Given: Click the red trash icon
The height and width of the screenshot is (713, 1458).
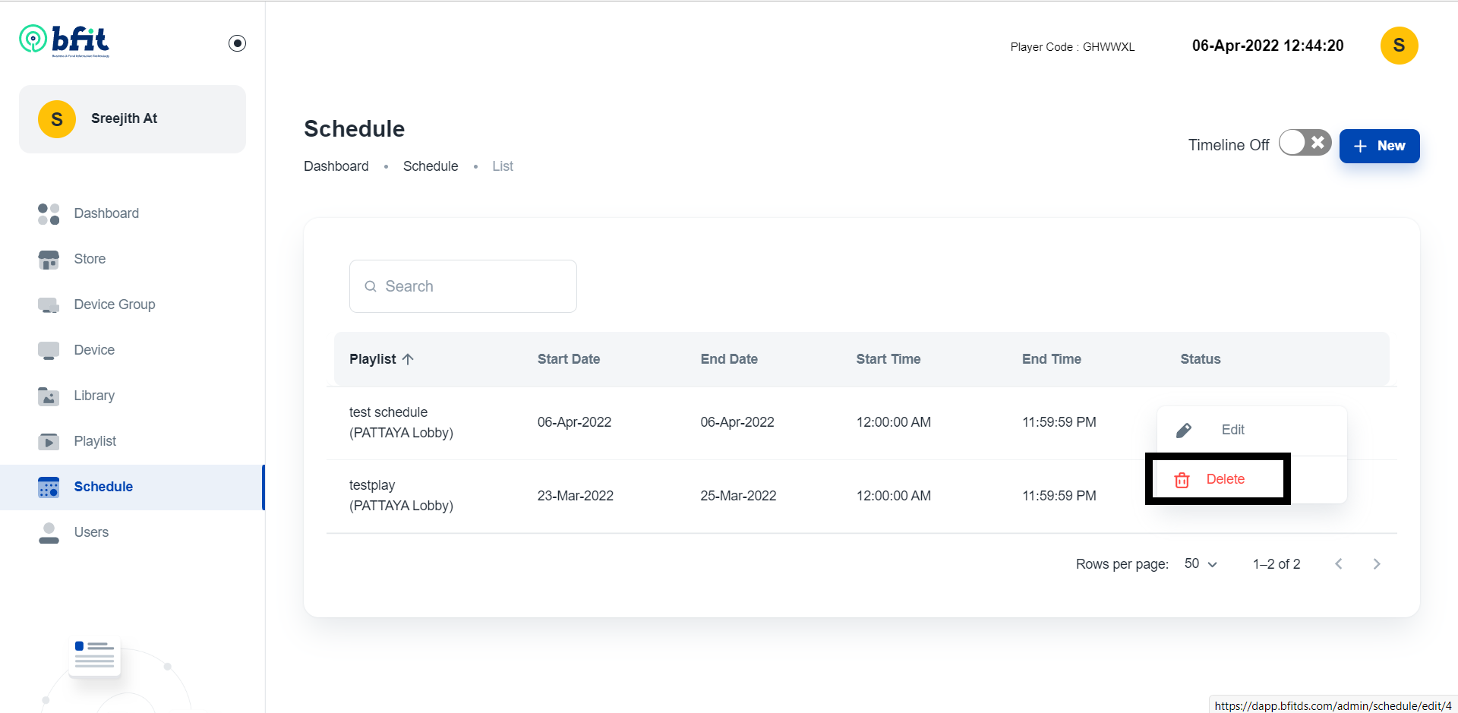Looking at the screenshot, I should pyautogui.click(x=1182, y=480).
